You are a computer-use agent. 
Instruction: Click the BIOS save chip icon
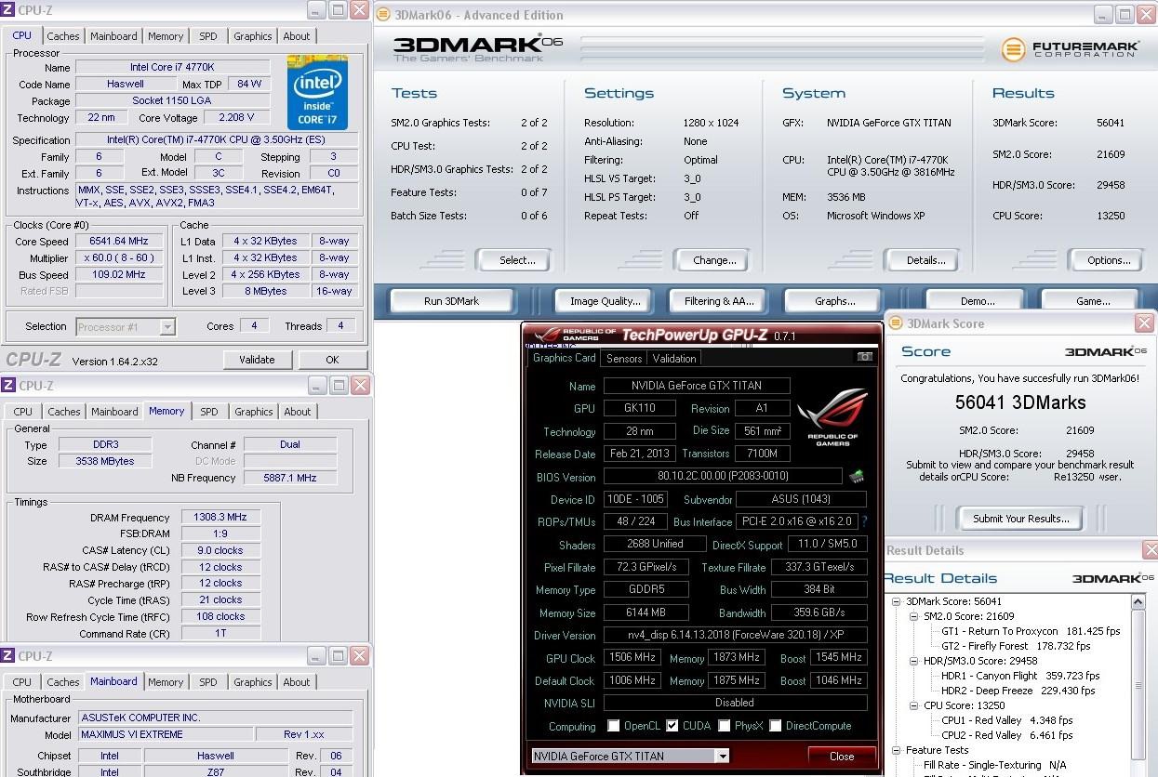pyautogui.click(x=856, y=477)
